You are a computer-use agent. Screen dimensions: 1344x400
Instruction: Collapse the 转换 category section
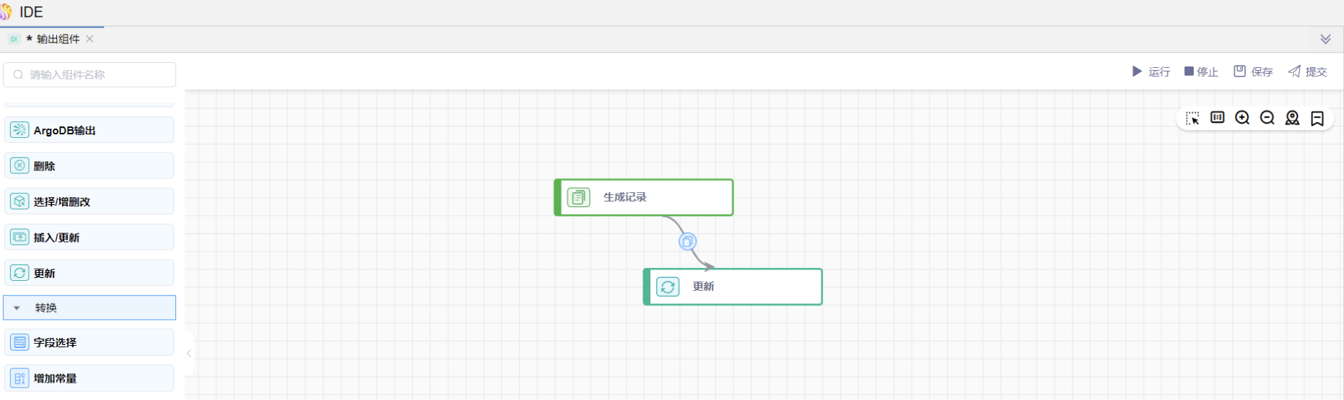pyautogui.click(x=17, y=308)
